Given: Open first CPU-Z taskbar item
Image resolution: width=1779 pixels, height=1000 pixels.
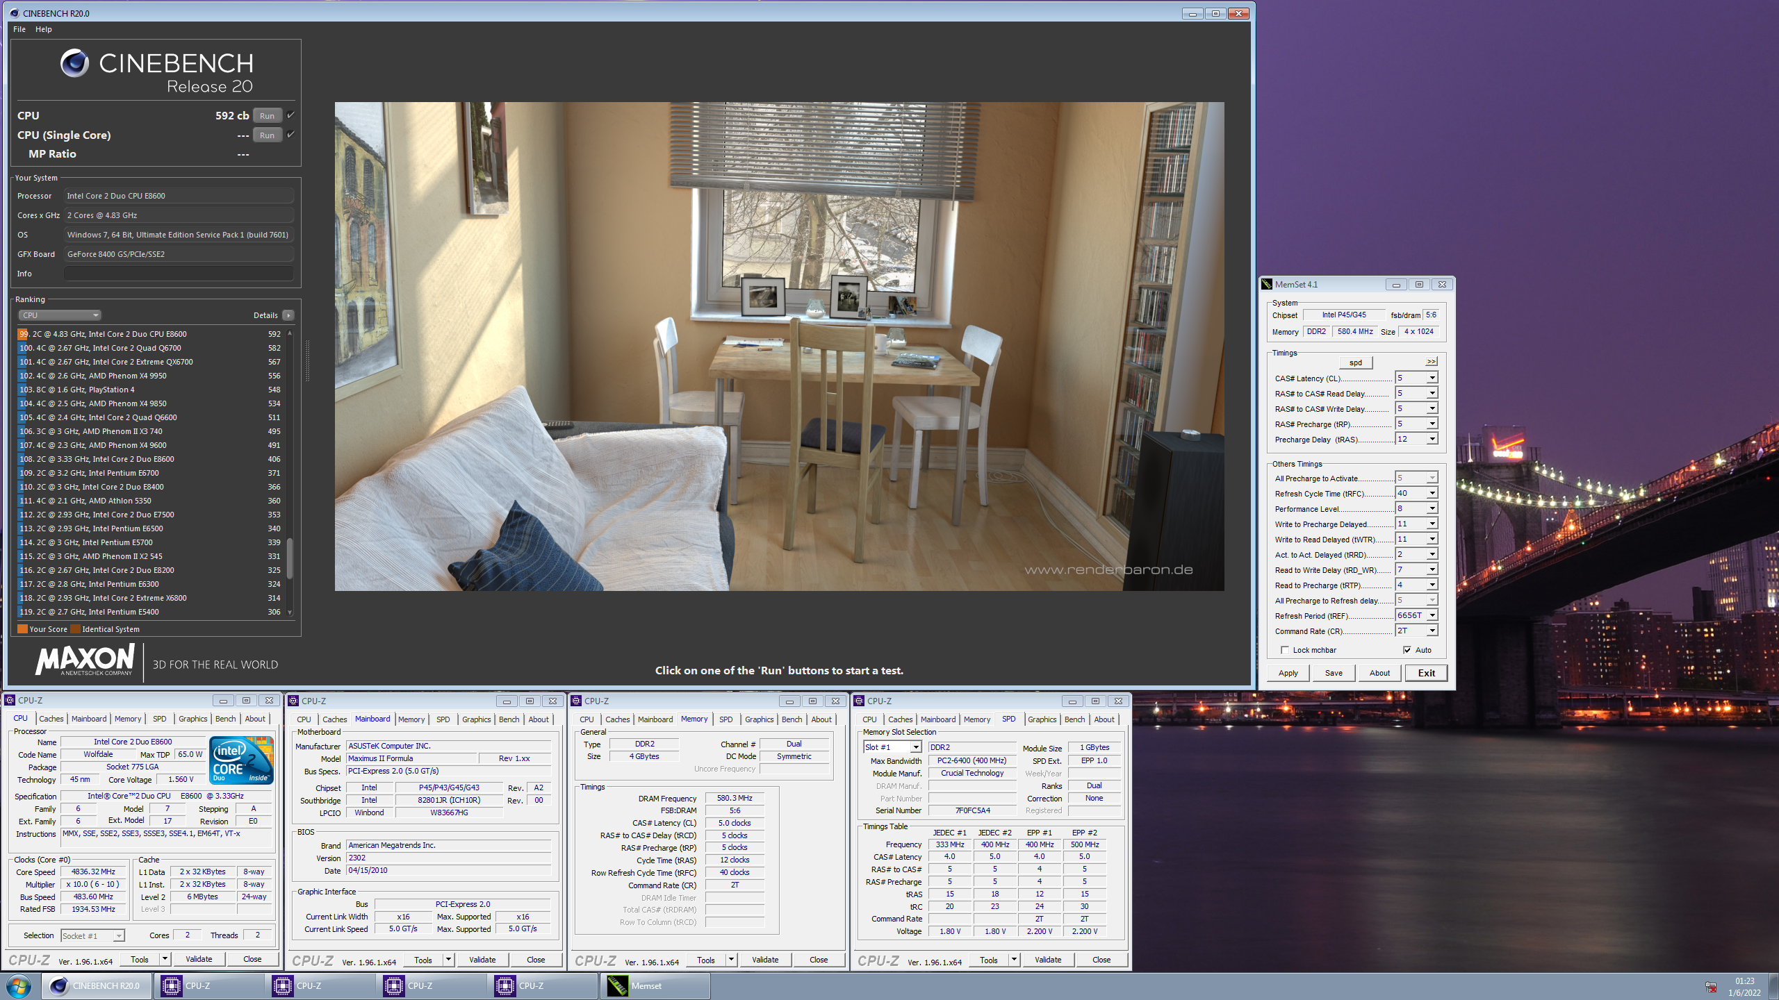Looking at the screenshot, I should coord(208,986).
